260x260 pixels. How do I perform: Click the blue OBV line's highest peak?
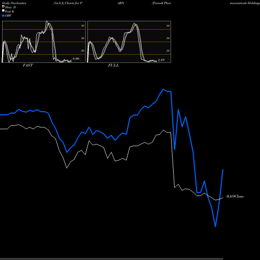pos(163,89)
